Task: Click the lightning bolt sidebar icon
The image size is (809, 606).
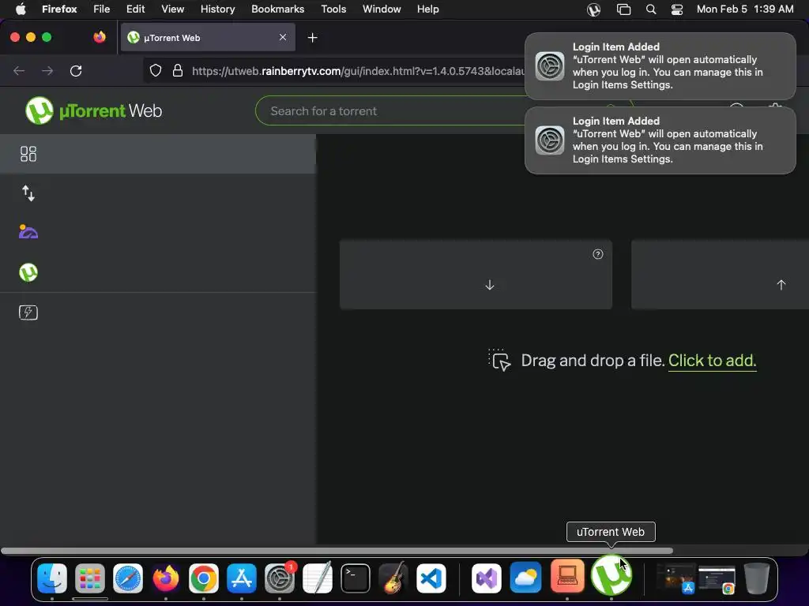Action: (x=28, y=312)
